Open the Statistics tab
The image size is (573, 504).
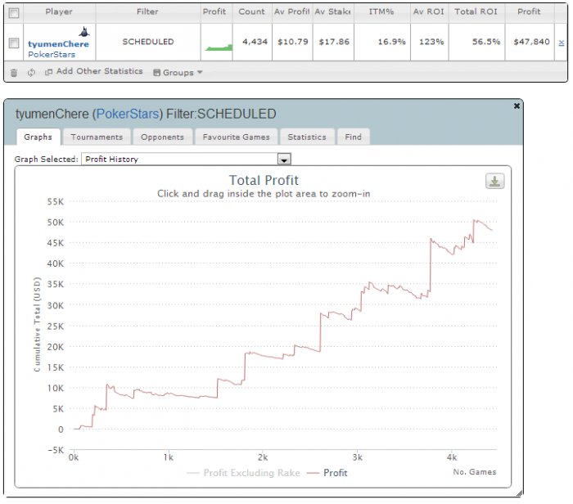tap(307, 137)
